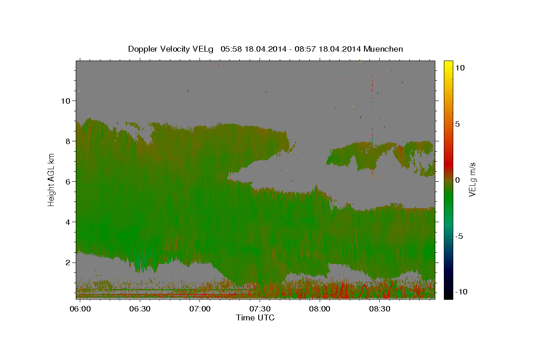
Task: Click the 'VELg m/s' colorbar label
Action: pyautogui.click(x=473, y=179)
